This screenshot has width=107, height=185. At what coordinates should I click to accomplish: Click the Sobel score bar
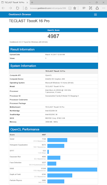click(x=57, y=140)
